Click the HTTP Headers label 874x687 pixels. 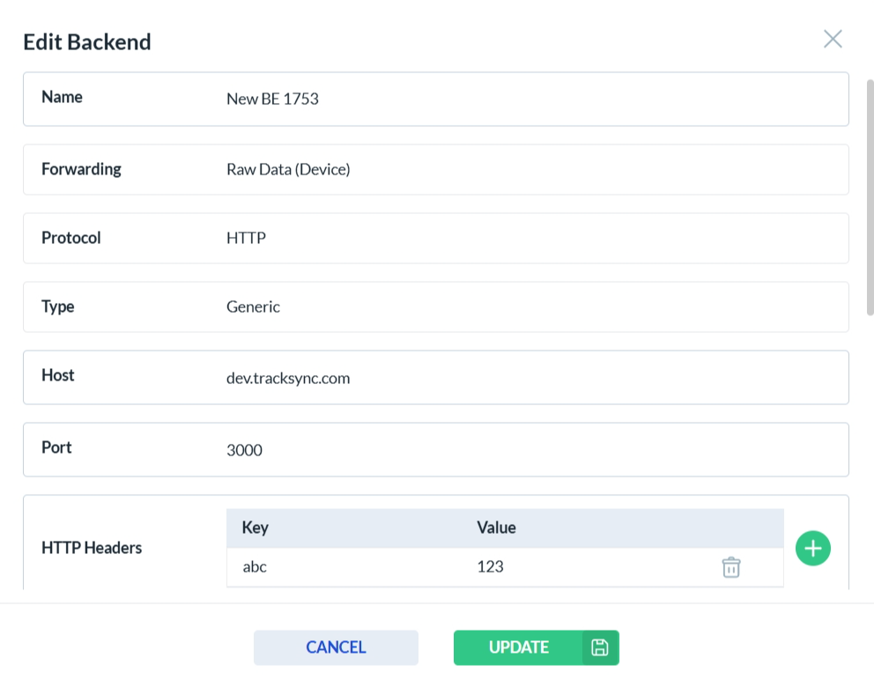92,548
